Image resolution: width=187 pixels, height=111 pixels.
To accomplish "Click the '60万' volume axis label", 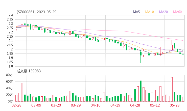I will 9,81.
